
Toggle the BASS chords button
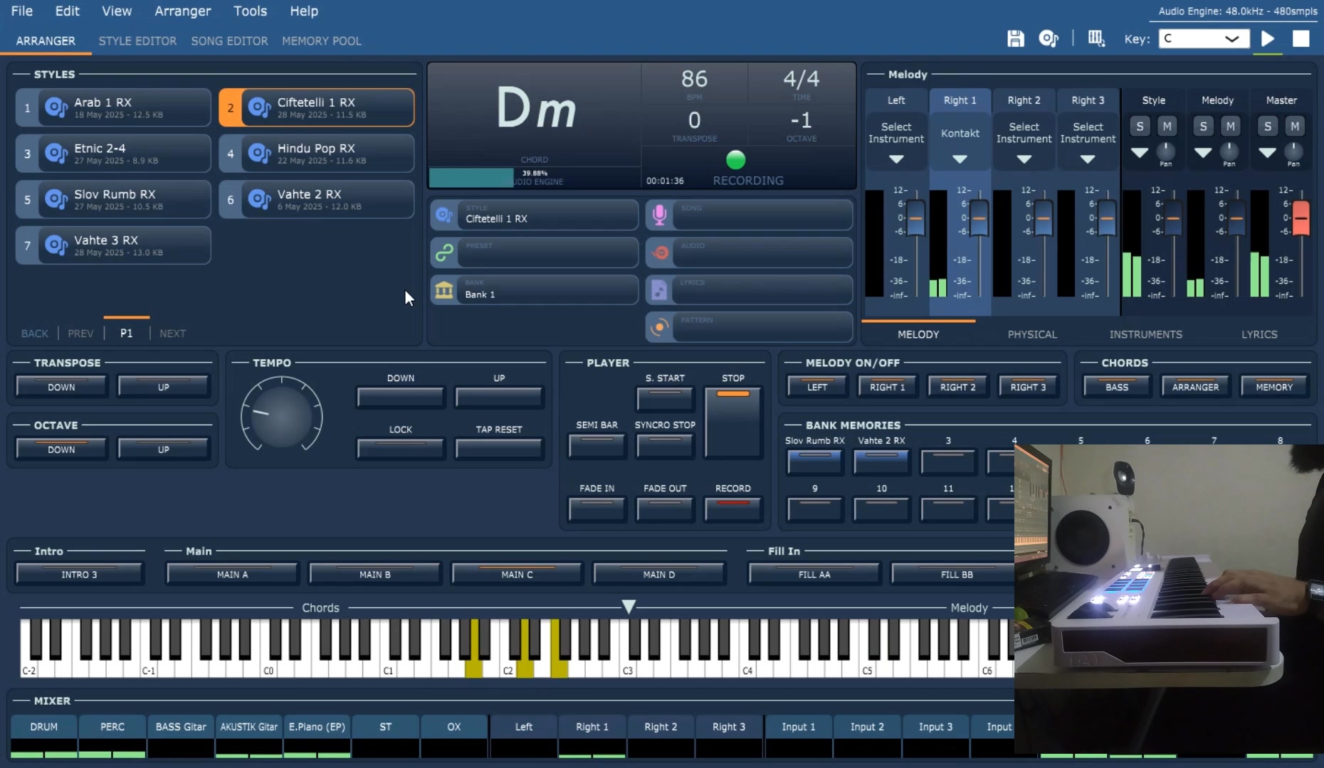(x=1117, y=386)
